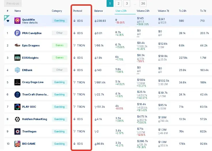The width and height of the screenshot is (212, 151).
Task: Jump to last page 36
Action: tap(143, 3)
